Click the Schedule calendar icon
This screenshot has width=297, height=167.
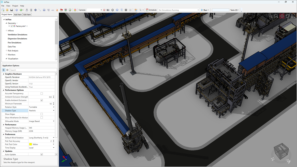point(147,10)
